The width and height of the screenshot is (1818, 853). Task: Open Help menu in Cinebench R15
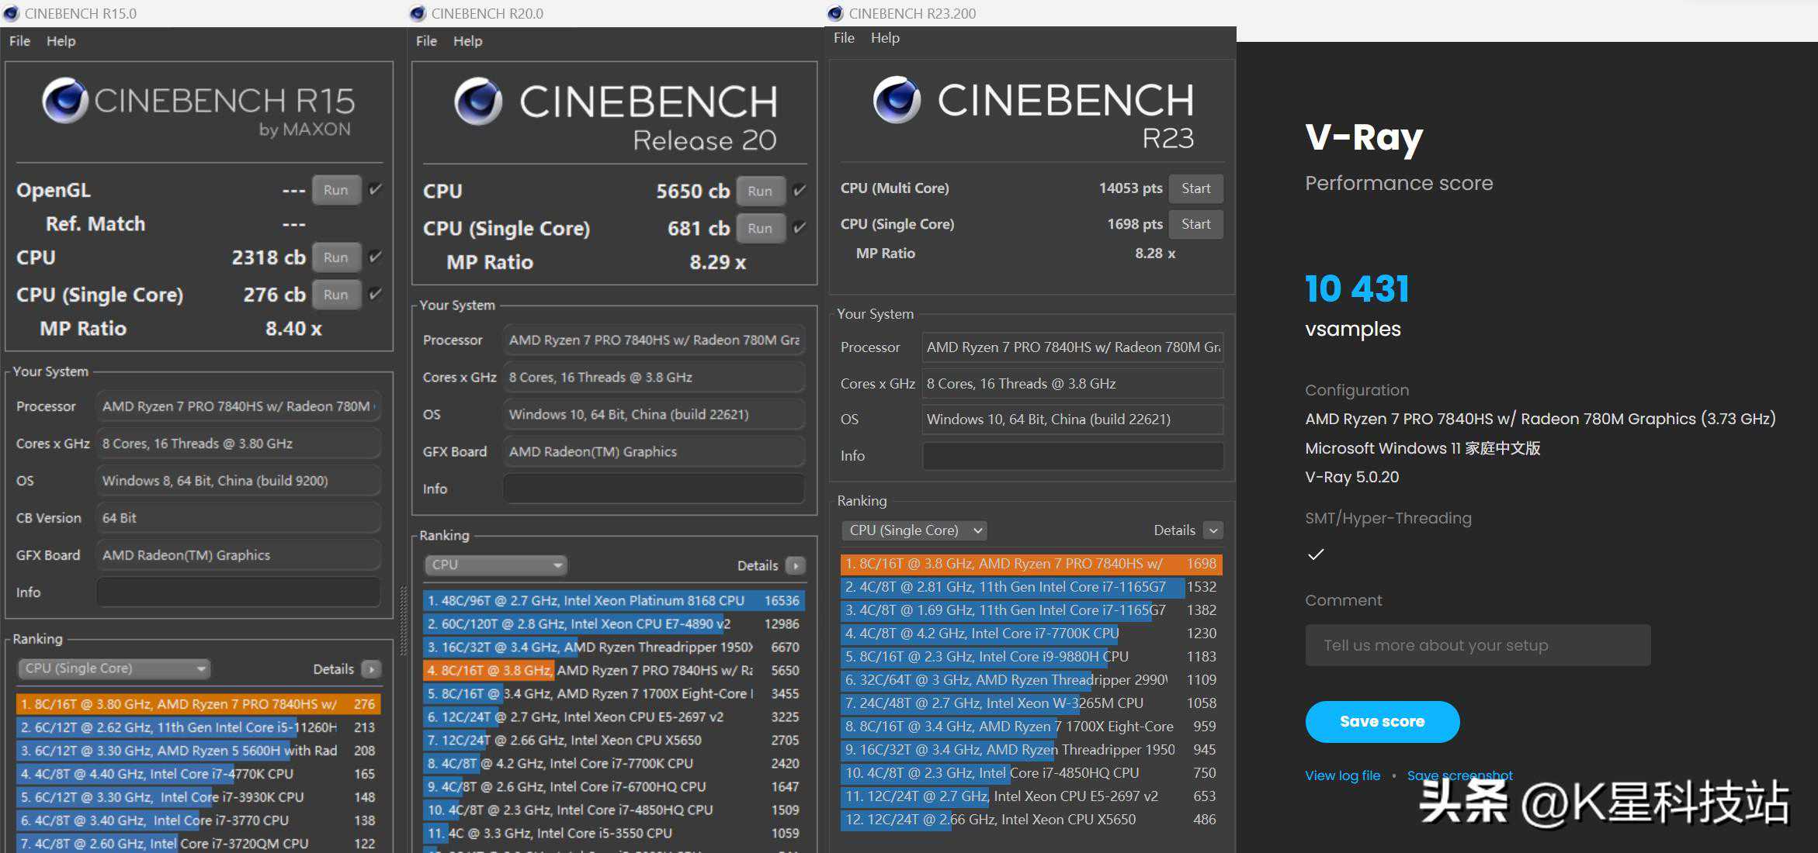click(61, 41)
